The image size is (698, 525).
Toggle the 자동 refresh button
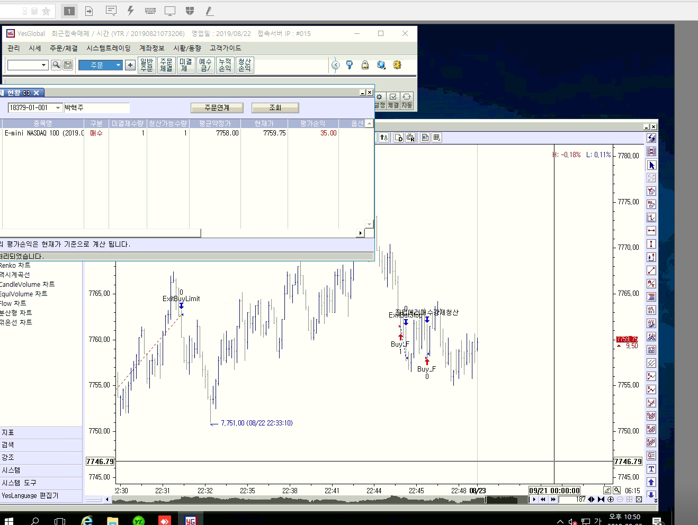point(407,101)
